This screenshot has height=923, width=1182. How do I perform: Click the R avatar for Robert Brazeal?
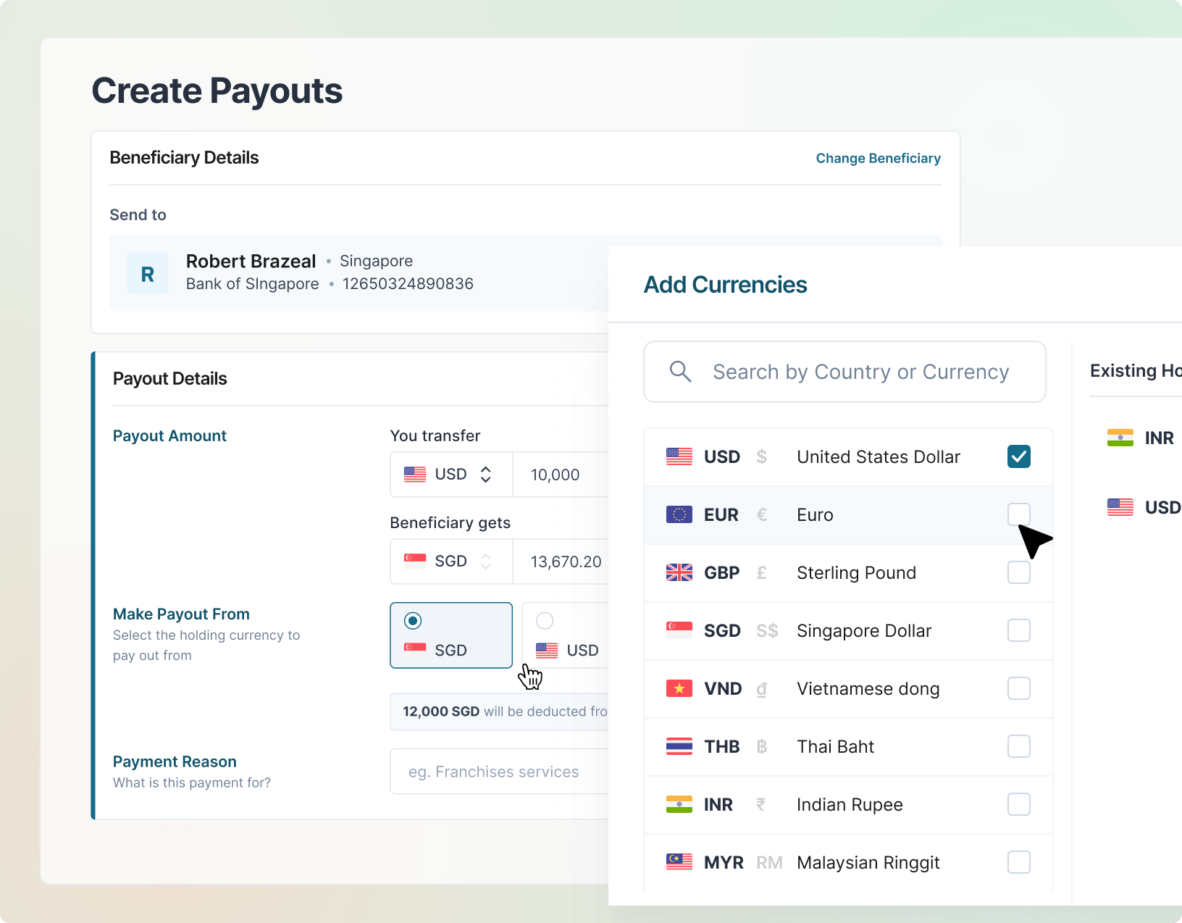point(148,273)
